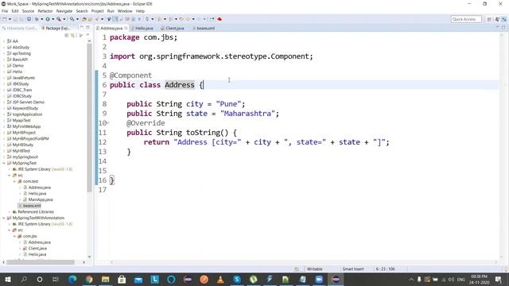Click the Smart Insert status bar entry

[353, 269]
